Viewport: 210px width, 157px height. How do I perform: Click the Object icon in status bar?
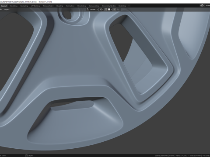coord(26,156)
